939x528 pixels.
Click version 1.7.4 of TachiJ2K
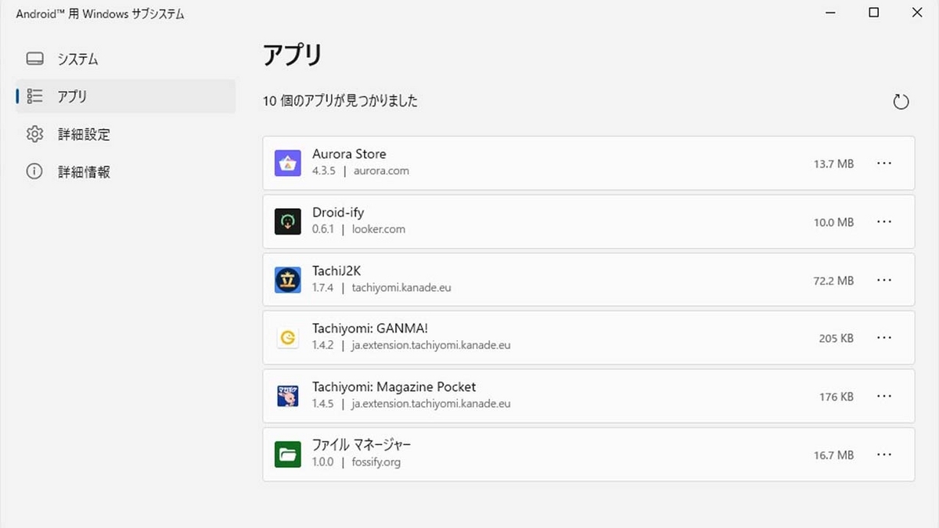323,287
